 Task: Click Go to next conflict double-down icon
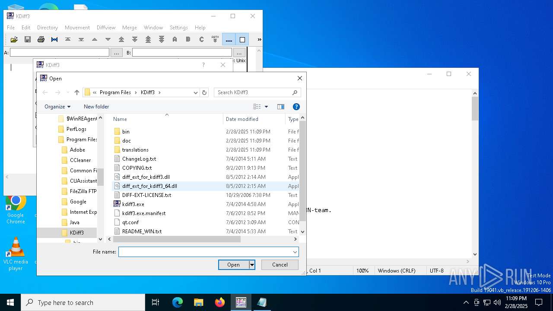pyautogui.click(x=135, y=39)
